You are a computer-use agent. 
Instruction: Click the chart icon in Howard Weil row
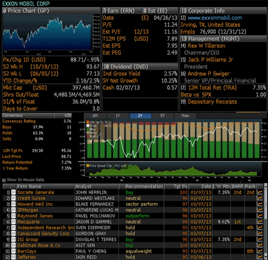[260, 204]
